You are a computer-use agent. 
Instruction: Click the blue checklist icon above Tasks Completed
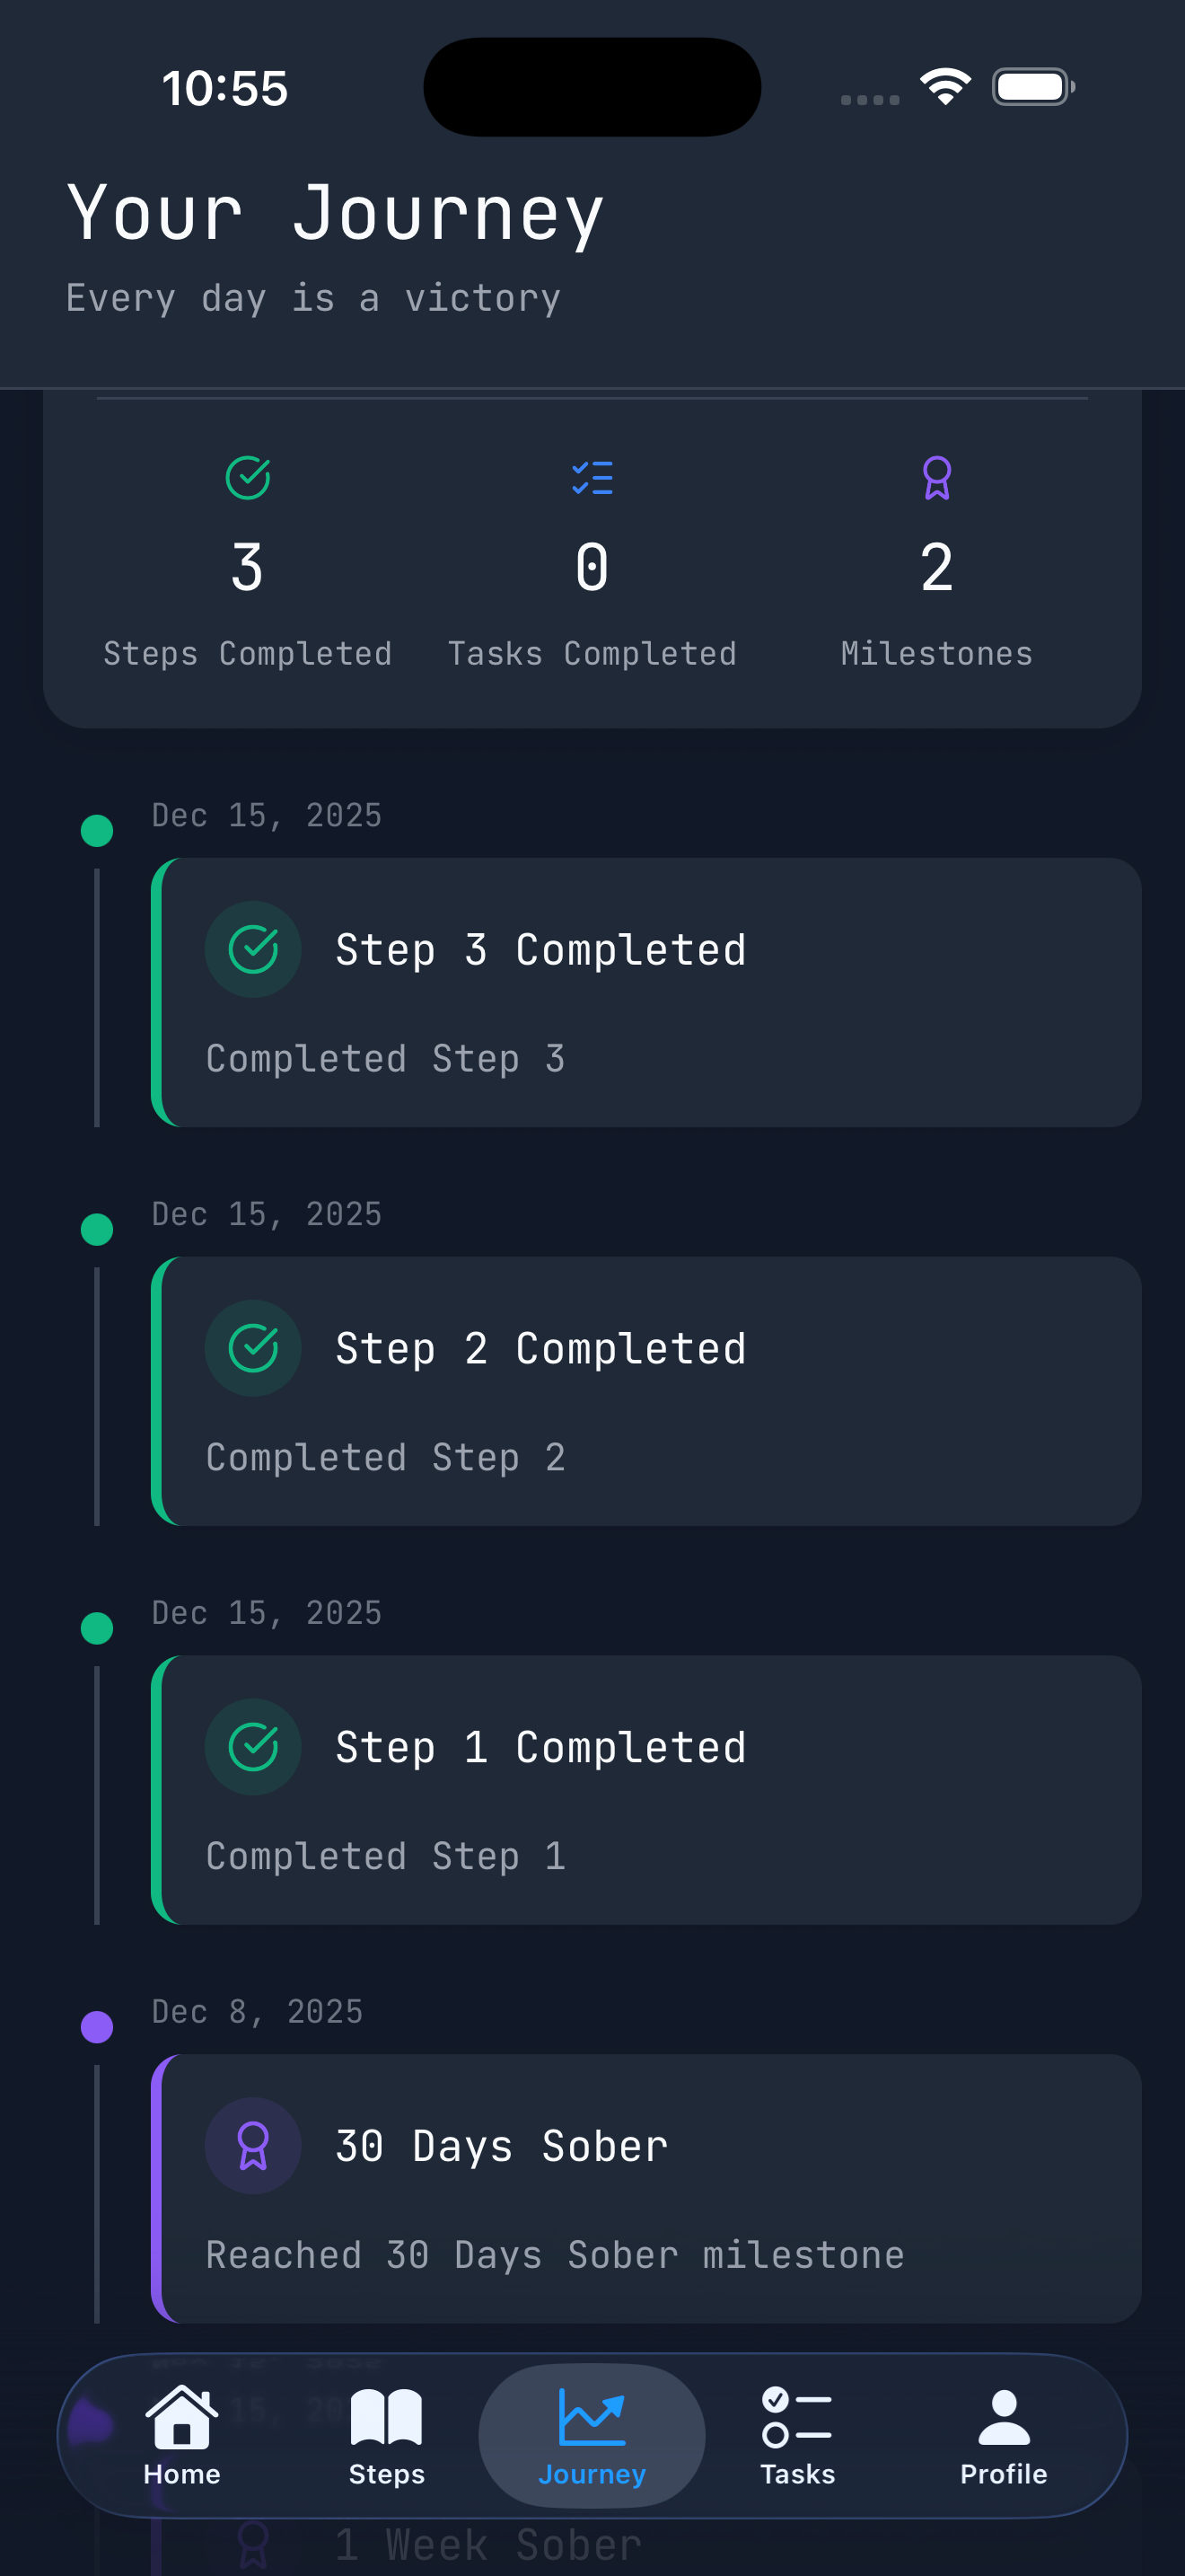[x=592, y=477]
